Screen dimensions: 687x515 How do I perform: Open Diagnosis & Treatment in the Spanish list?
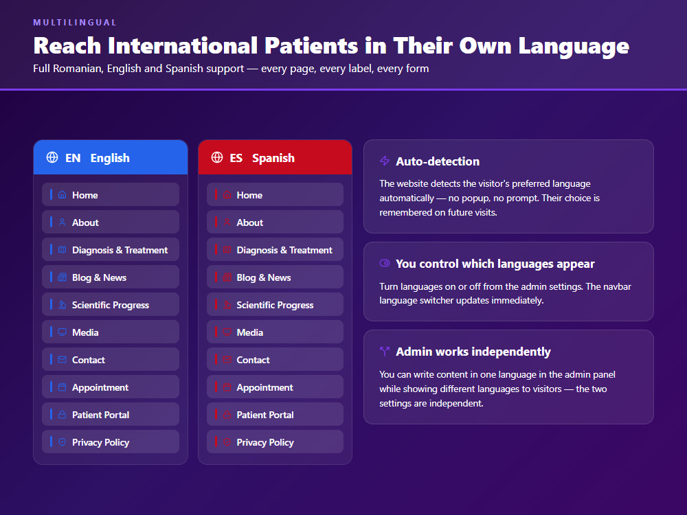click(x=275, y=250)
